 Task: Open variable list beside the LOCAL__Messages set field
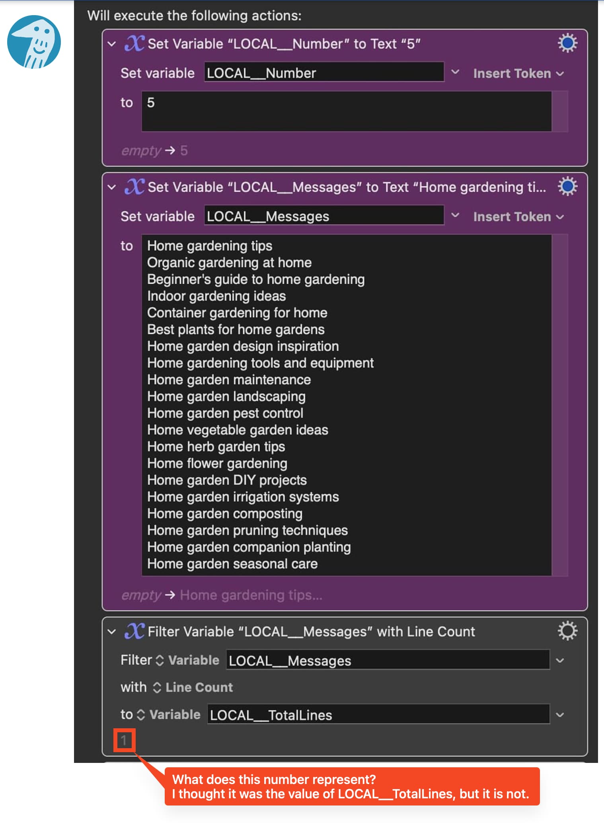[455, 216]
